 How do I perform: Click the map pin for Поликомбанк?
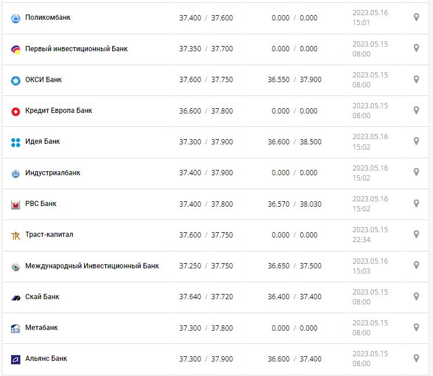coord(416,17)
